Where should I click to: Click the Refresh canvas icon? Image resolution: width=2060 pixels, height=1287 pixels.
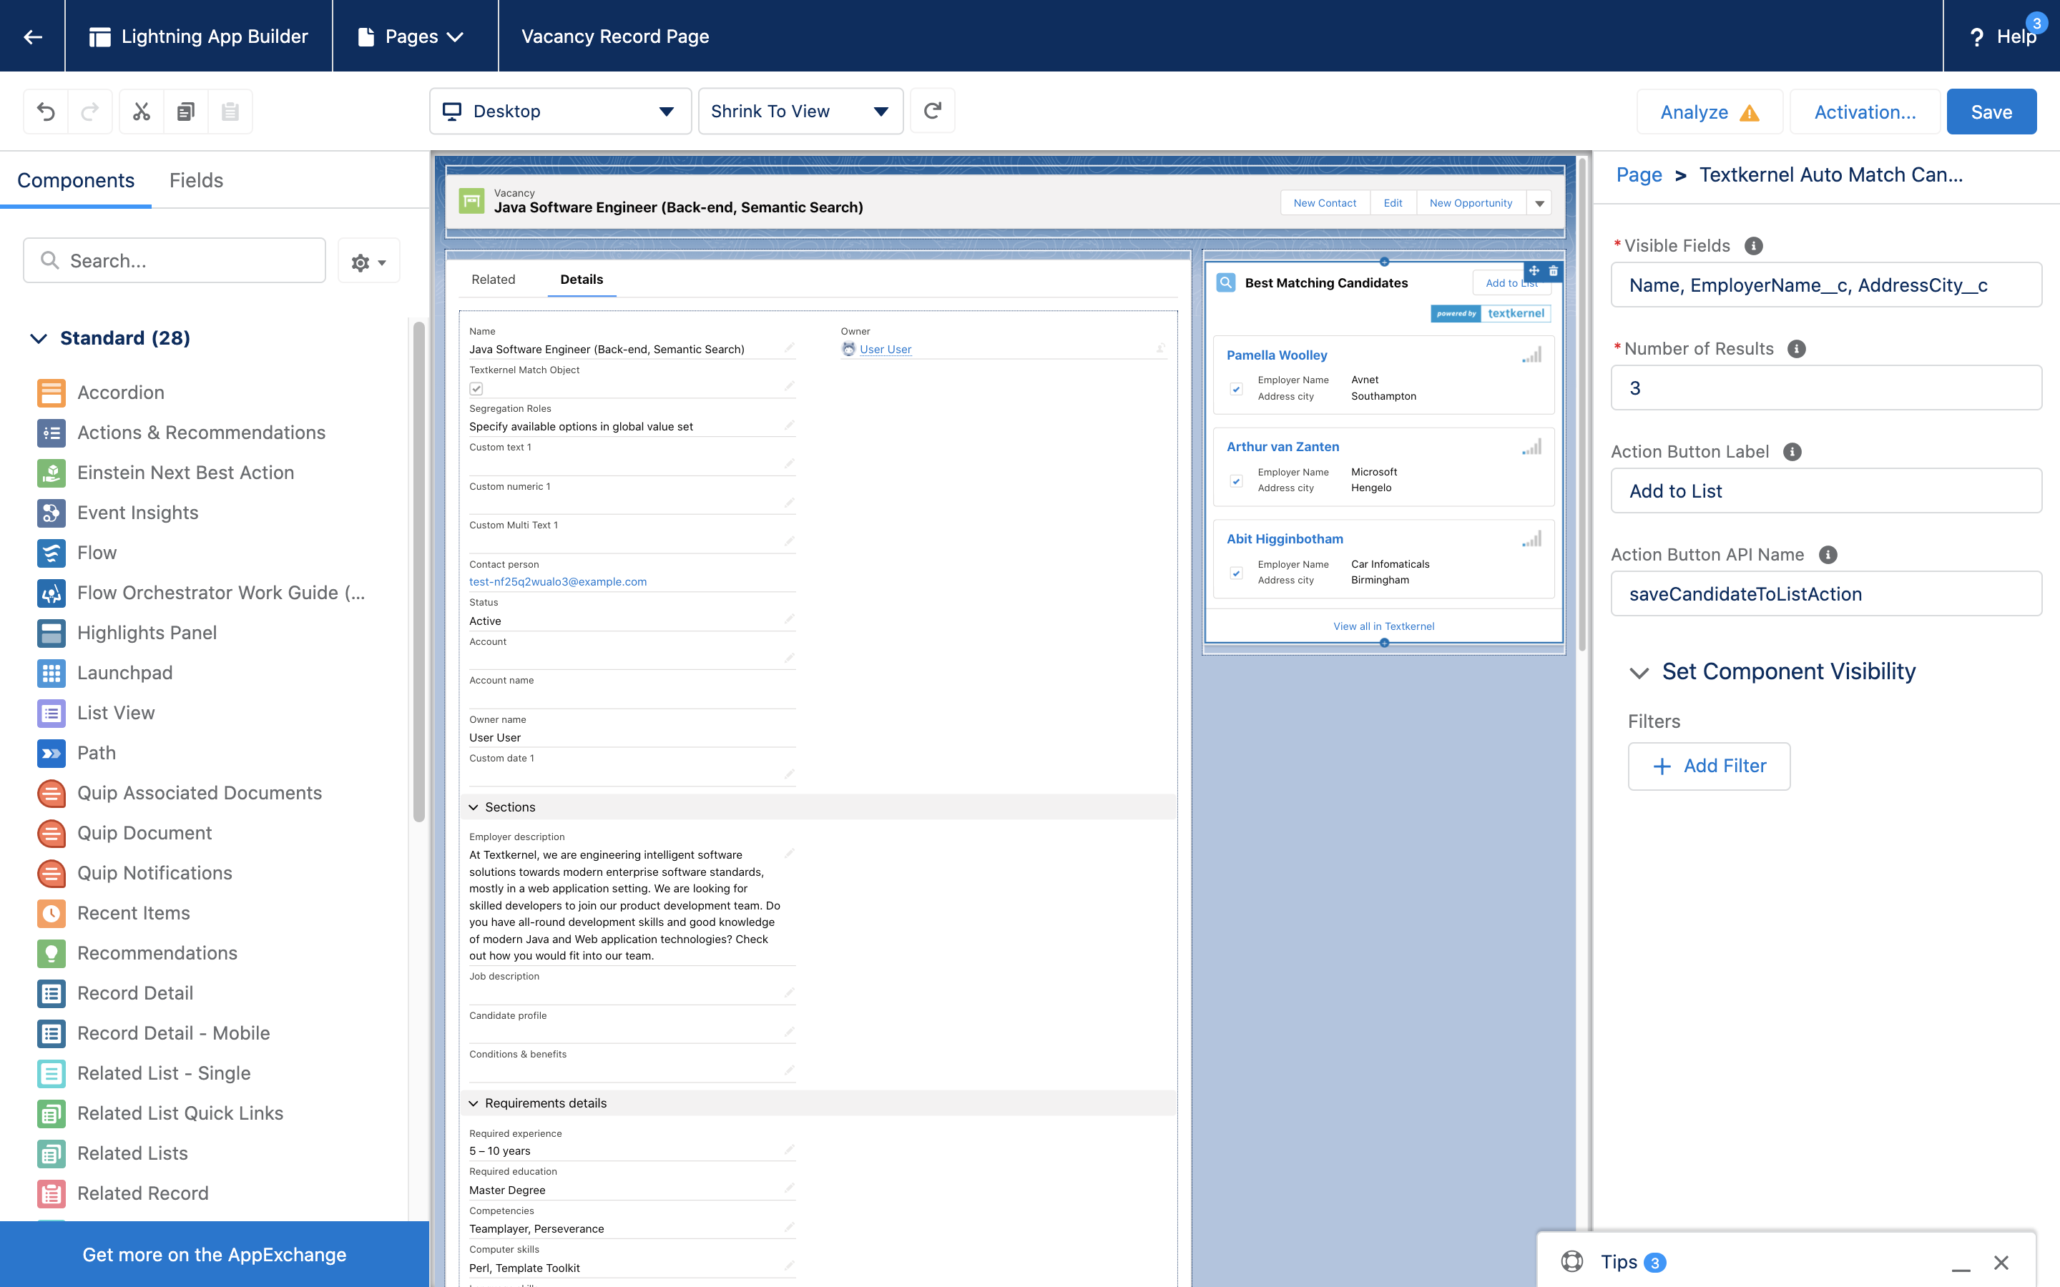point(932,111)
